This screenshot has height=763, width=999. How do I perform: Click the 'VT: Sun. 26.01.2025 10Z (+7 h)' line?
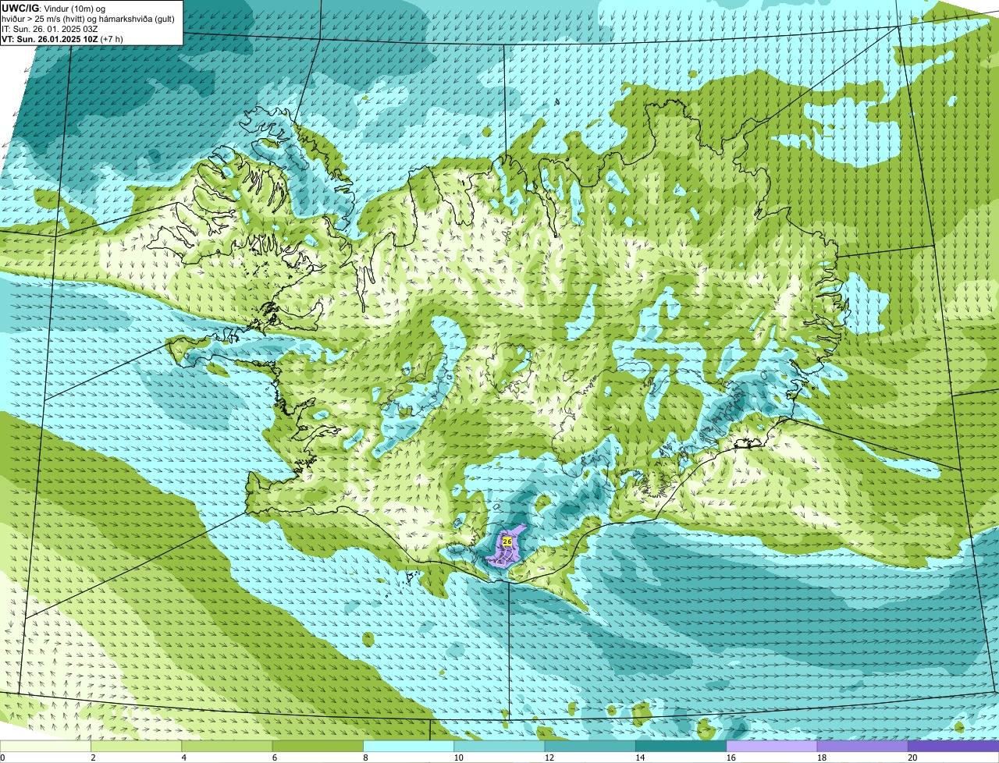click(x=62, y=38)
